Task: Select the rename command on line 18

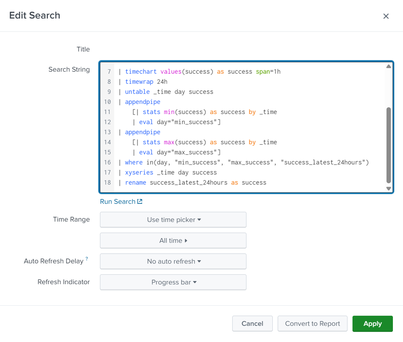Action: click(x=136, y=182)
